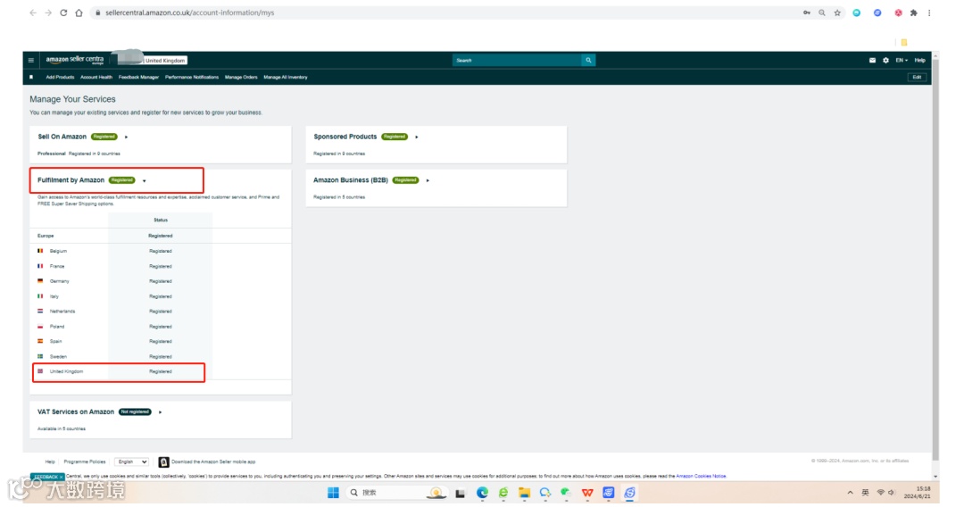Click Help in the top header

point(919,60)
